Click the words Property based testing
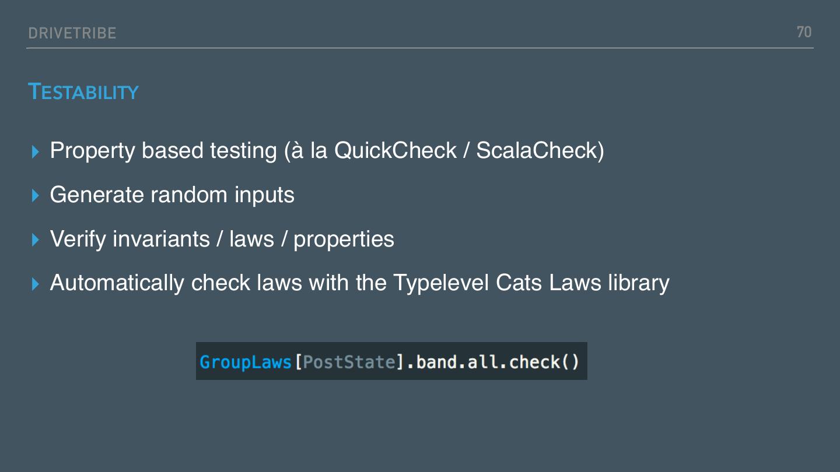Image resolution: width=840 pixels, height=472 pixels. pos(163,151)
